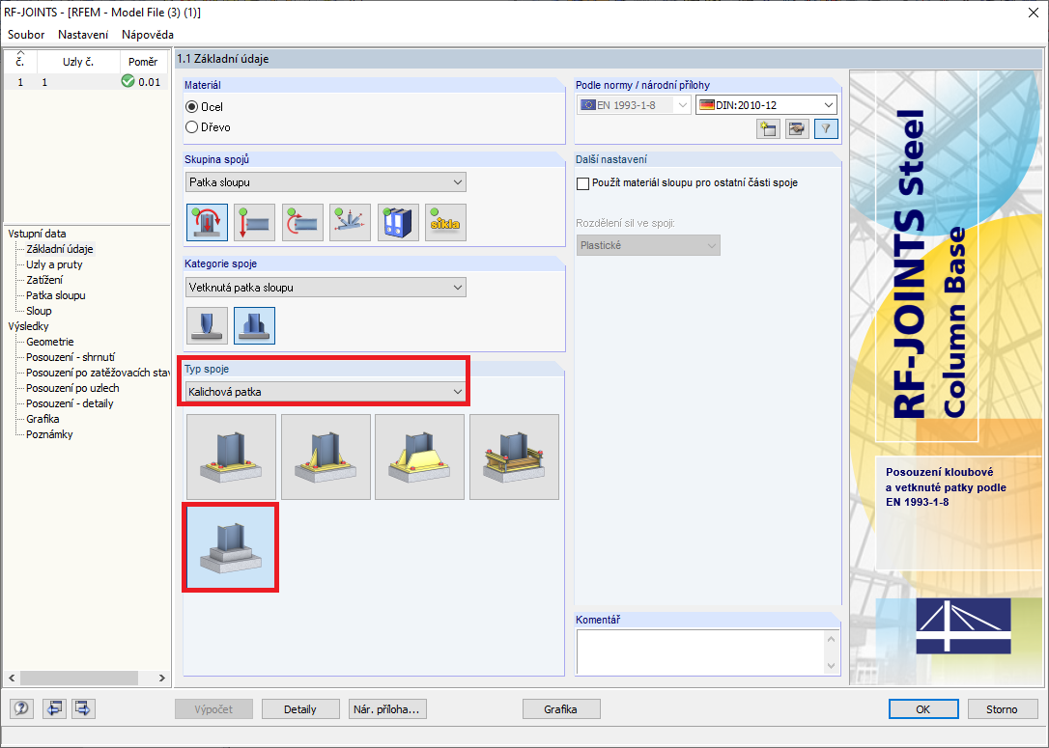1049x748 pixels.
Task: Select Patka sloupu tree item
Action: click(55, 295)
